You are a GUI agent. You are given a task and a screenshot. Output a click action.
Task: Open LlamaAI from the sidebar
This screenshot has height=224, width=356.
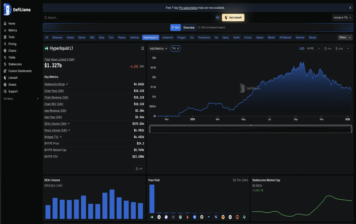click(13, 78)
